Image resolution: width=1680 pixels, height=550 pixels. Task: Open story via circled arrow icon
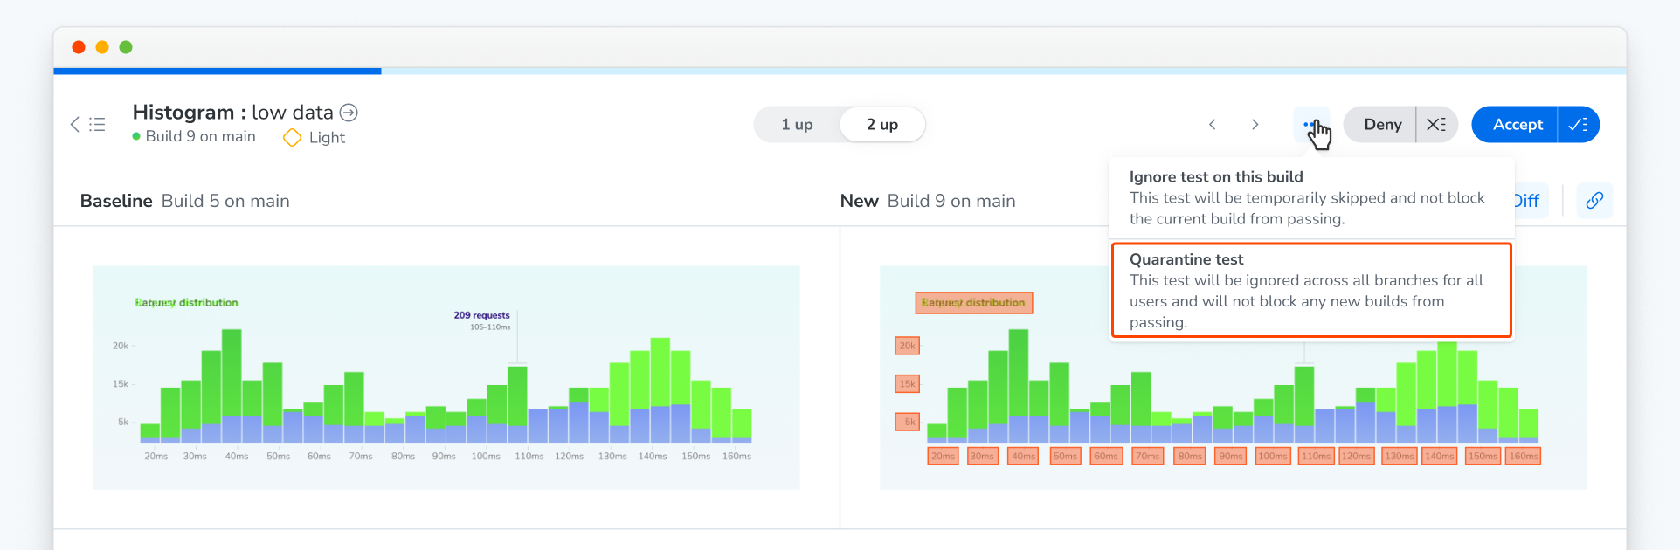point(349,113)
